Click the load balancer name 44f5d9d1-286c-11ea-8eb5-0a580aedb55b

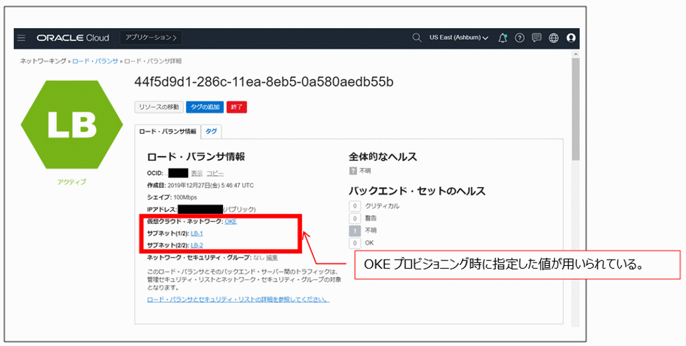coord(264,82)
